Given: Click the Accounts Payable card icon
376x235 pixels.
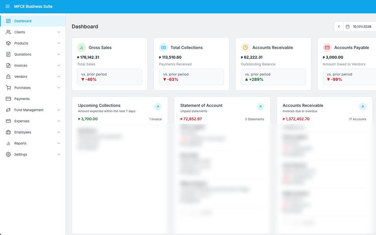Looking at the screenshot, I should click(327, 47).
